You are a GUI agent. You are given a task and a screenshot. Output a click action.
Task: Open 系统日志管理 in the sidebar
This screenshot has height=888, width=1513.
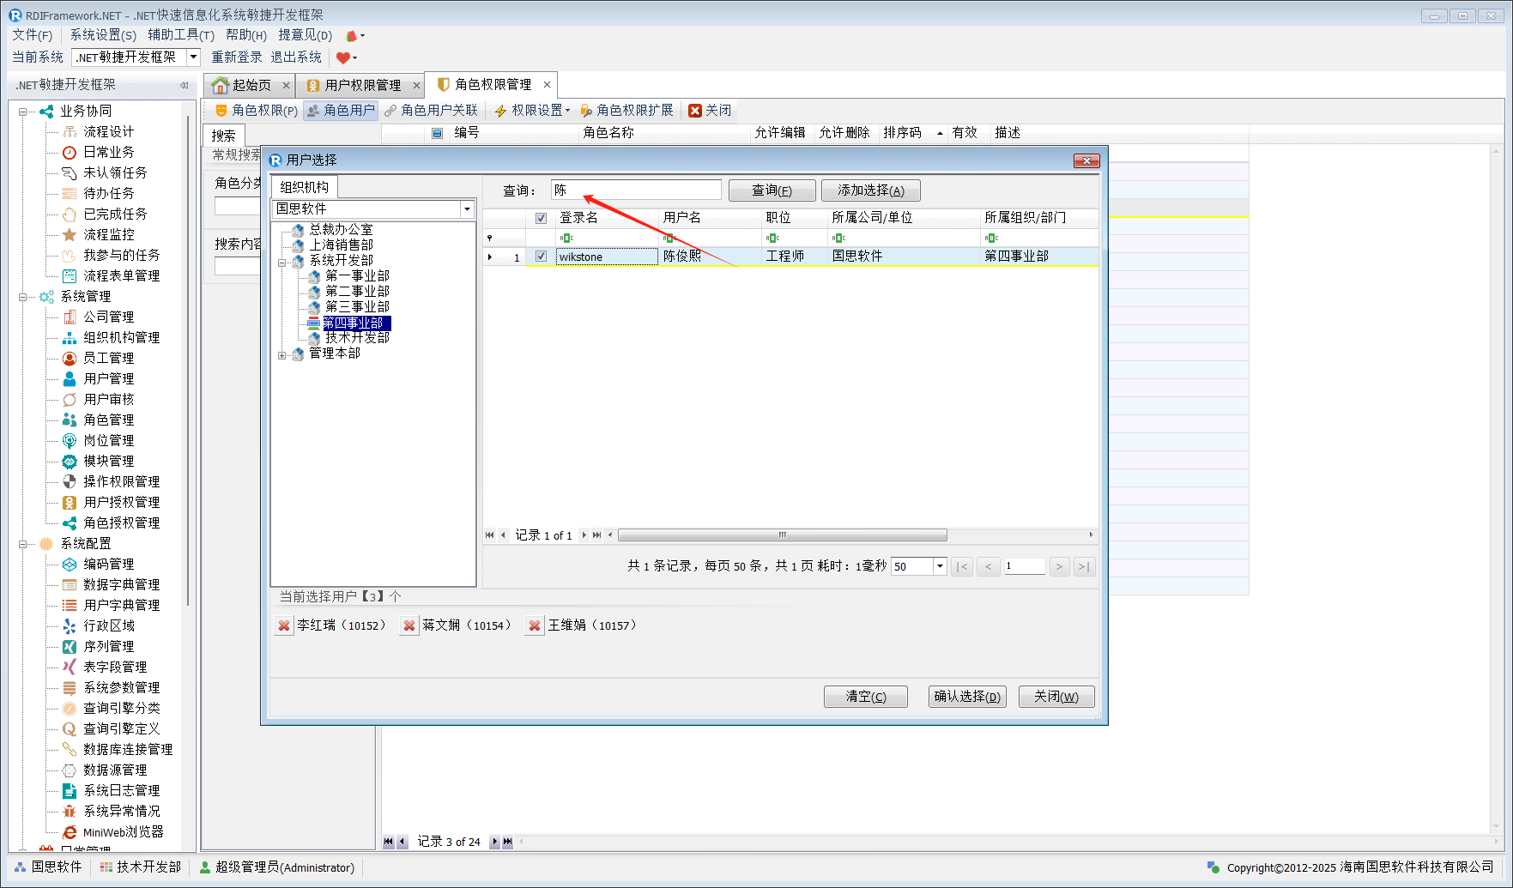coord(121,790)
